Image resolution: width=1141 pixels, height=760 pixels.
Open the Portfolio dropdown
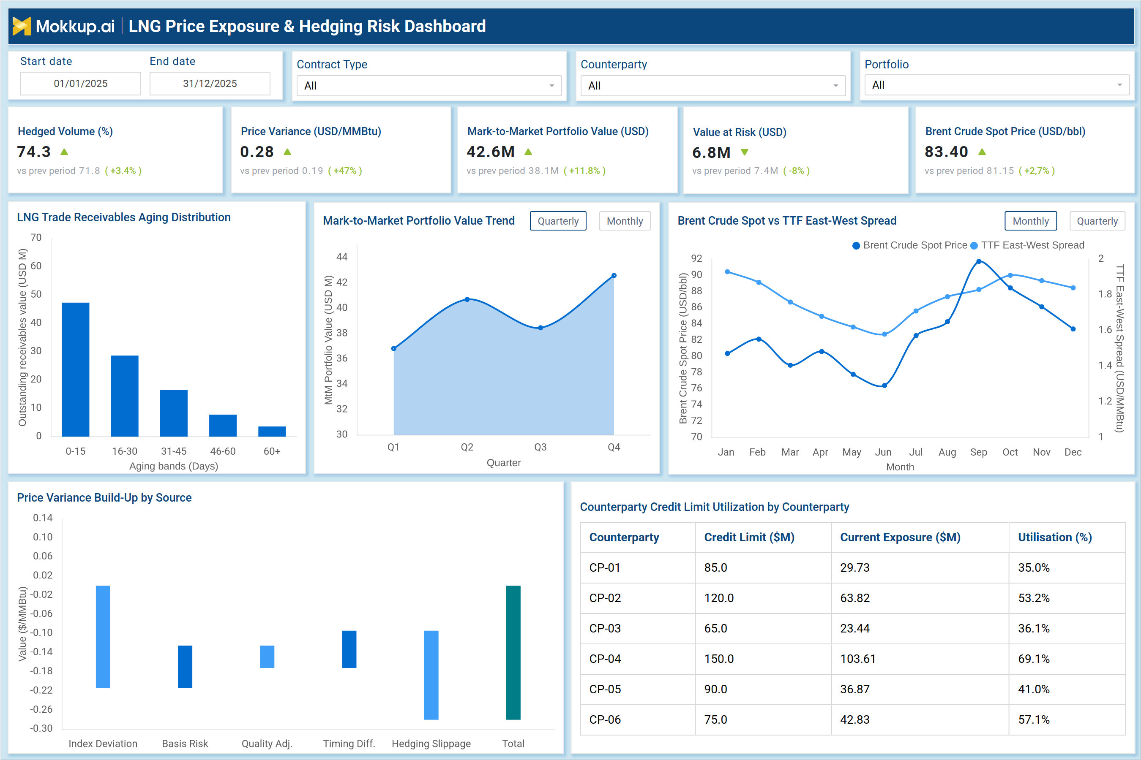[997, 85]
